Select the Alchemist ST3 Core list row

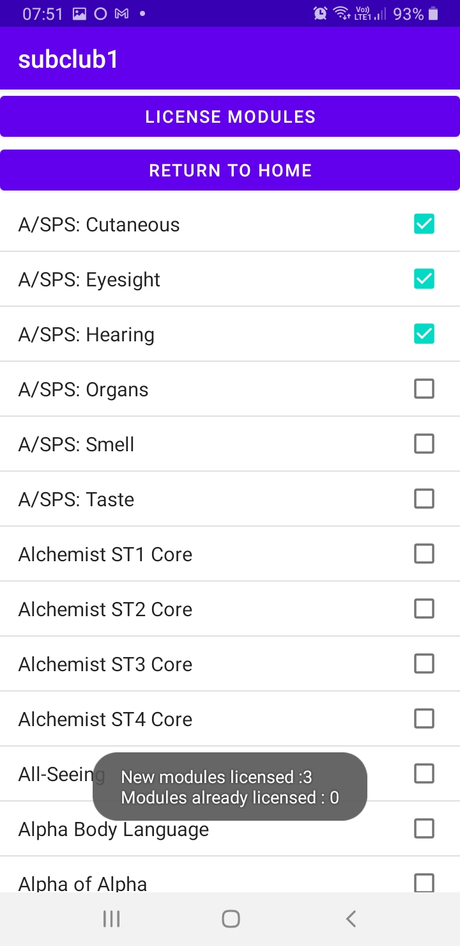[230, 663]
